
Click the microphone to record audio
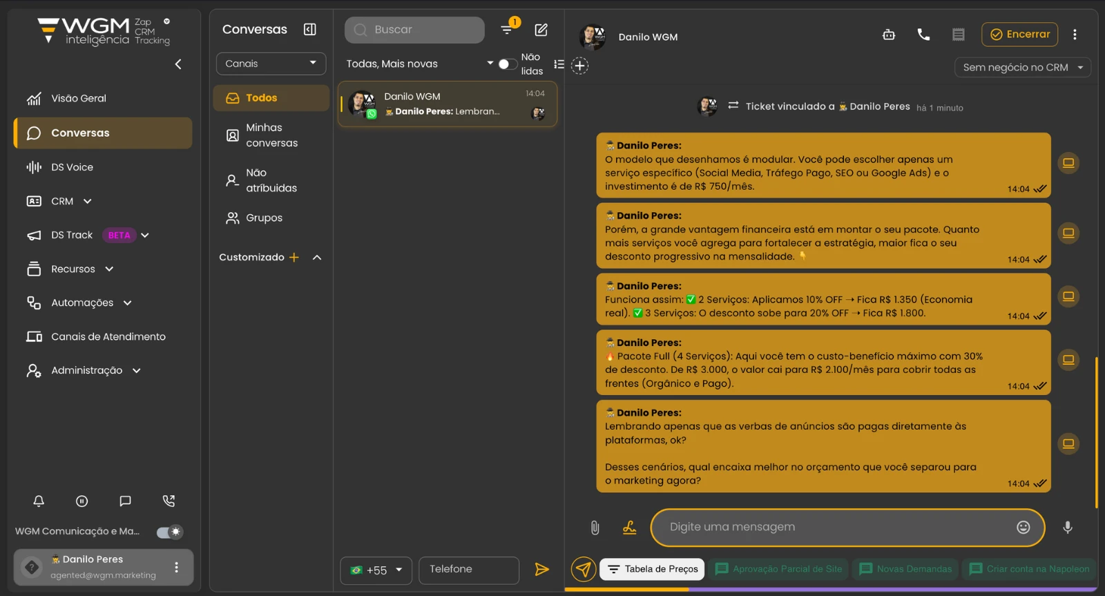coord(1067,528)
